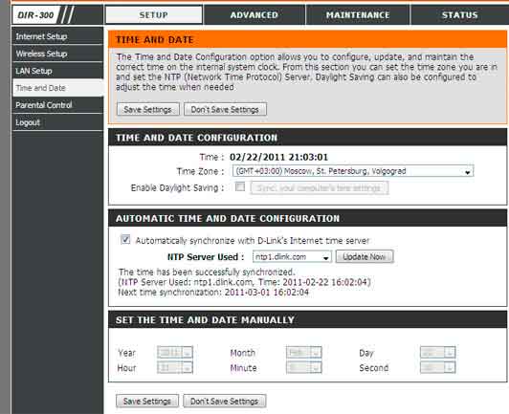Click top Save Settings button
509x414 pixels.
tap(147, 109)
